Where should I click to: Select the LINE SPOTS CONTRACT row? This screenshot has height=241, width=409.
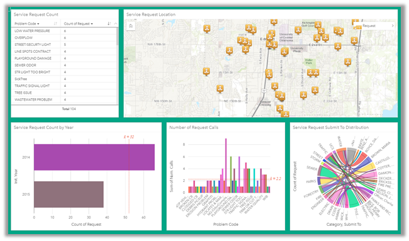coord(64,52)
